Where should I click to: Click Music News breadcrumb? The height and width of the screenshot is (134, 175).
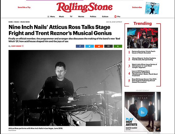(25, 22)
